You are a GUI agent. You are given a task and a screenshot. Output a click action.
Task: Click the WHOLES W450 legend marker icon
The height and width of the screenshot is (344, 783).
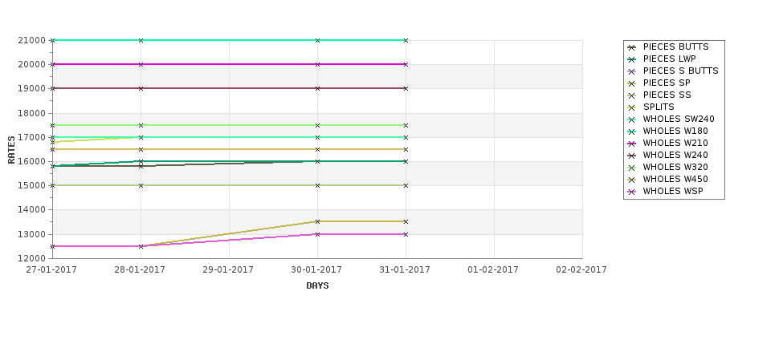632,180
